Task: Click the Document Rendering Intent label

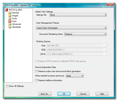Action: 51,34
